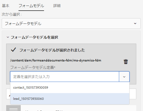Choose lead_1501573930060 from the list
Image resolution: width=143 pixels, height=111 pixels.
point(70,99)
